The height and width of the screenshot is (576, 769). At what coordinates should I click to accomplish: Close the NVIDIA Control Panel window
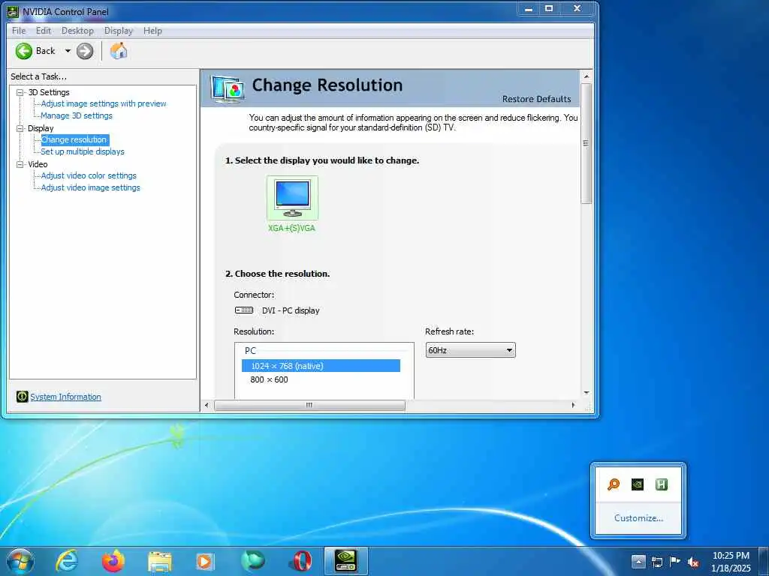(x=578, y=8)
